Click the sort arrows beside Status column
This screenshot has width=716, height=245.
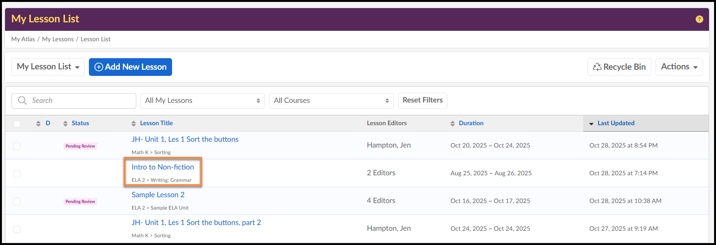(x=65, y=124)
